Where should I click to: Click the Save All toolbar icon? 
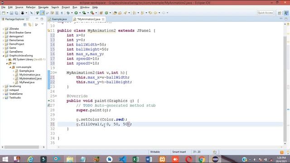click(x=16, y=13)
